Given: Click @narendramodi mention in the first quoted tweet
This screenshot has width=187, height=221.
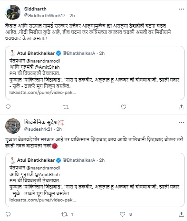Looking at the screenshot, I should (43, 61).
